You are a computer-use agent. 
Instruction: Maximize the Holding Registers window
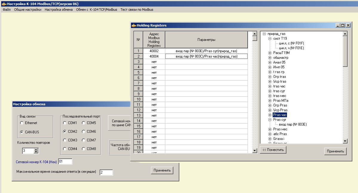tap(342, 25)
